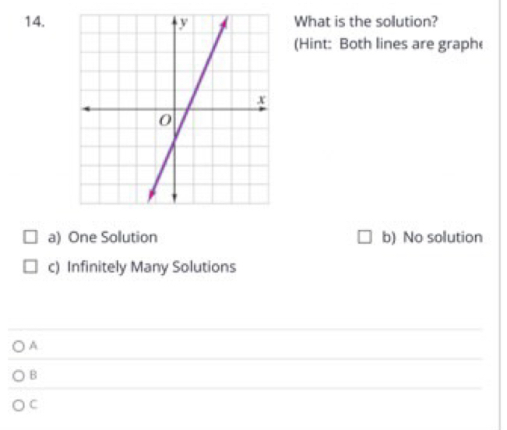Screen dimensions: 507x430
Task: Click the hint text about both lines
Action: point(388,44)
